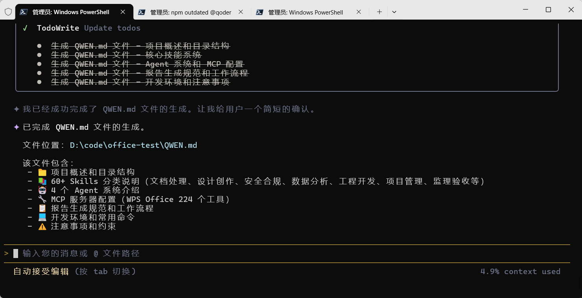The width and height of the screenshot is (582, 298).
Task: Close the active Windows PowerShell tab
Action: click(123, 12)
